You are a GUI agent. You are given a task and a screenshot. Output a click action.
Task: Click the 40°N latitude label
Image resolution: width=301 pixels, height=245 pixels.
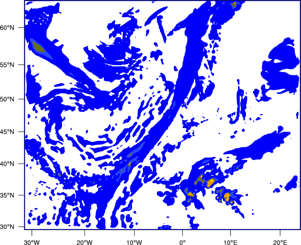[7, 164]
